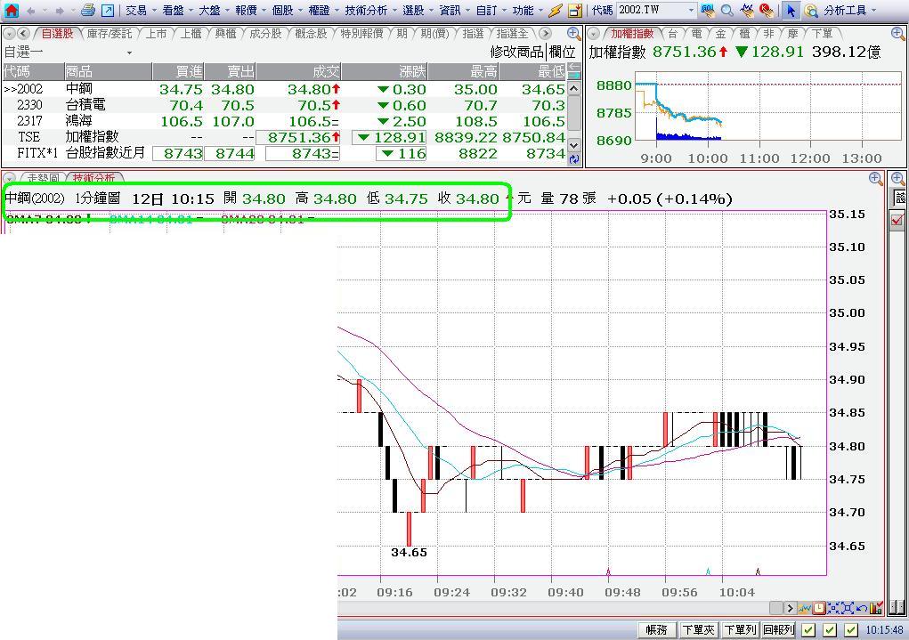Open the 選股 menu

point(418,11)
